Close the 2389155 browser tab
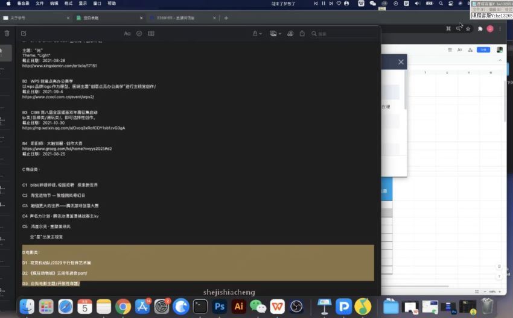This screenshot has width=513, height=318. point(214,18)
